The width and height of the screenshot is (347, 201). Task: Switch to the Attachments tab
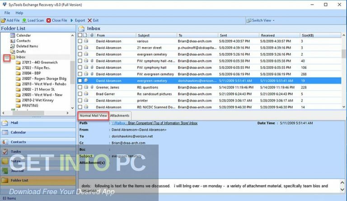click(119, 116)
